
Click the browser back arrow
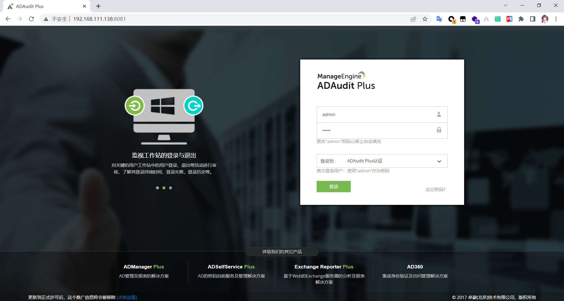click(x=8, y=19)
